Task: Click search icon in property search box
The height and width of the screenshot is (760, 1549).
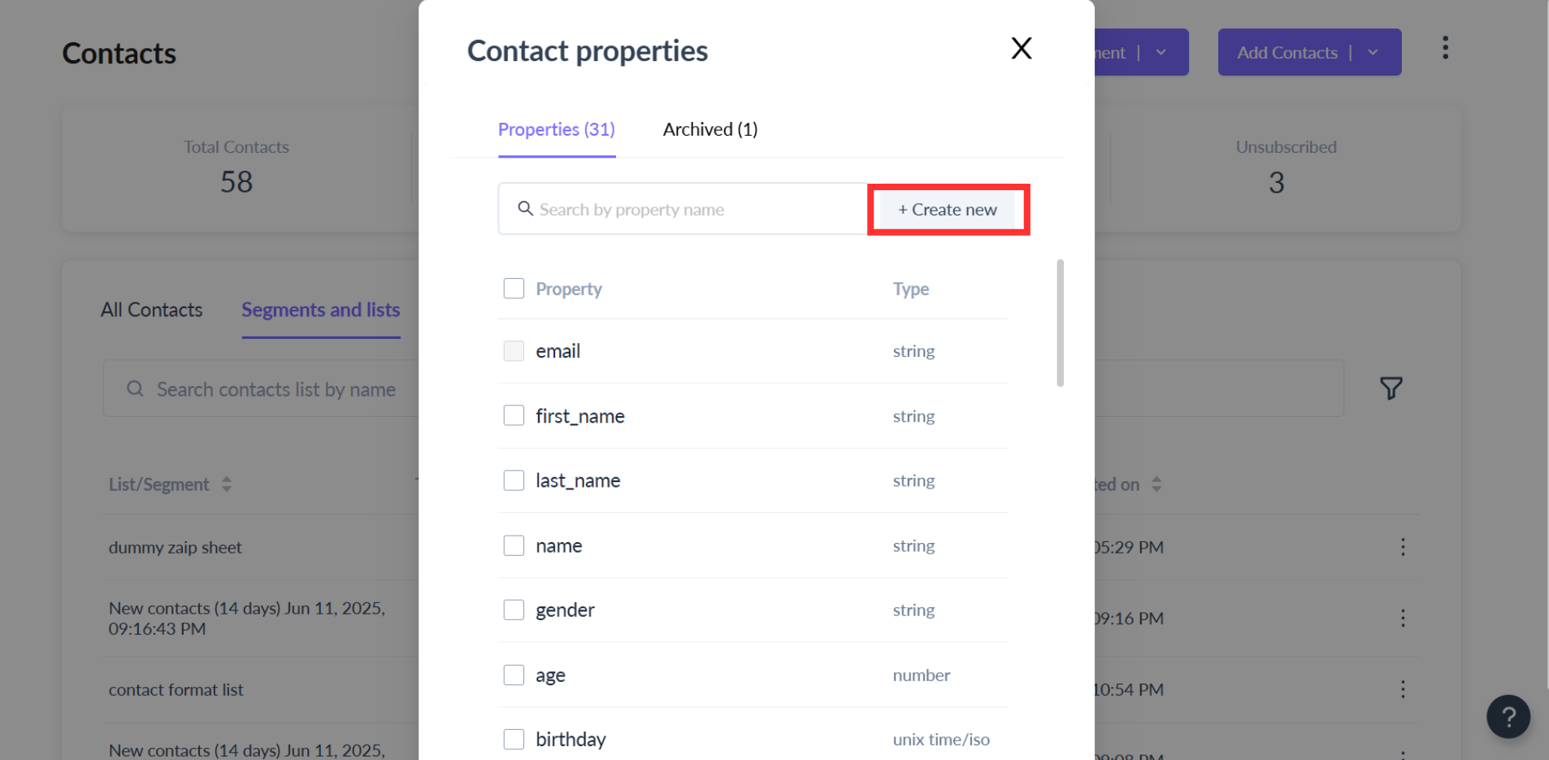Action: 526,209
